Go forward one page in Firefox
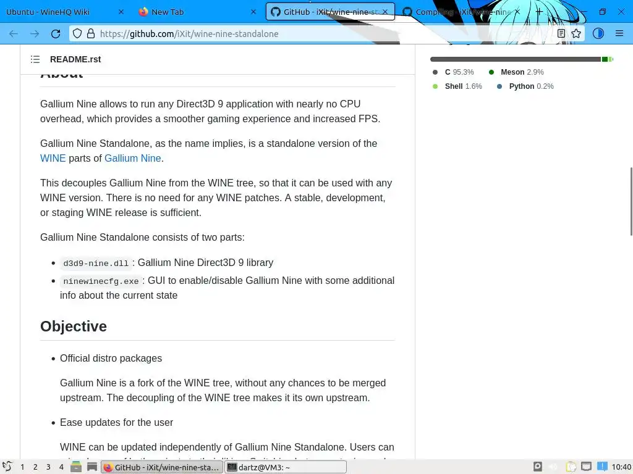 click(x=35, y=34)
